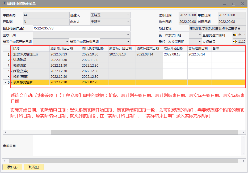Open the 第一次发货日期 dropdown
This screenshot has width=248, height=173.
(x=200, y=35)
